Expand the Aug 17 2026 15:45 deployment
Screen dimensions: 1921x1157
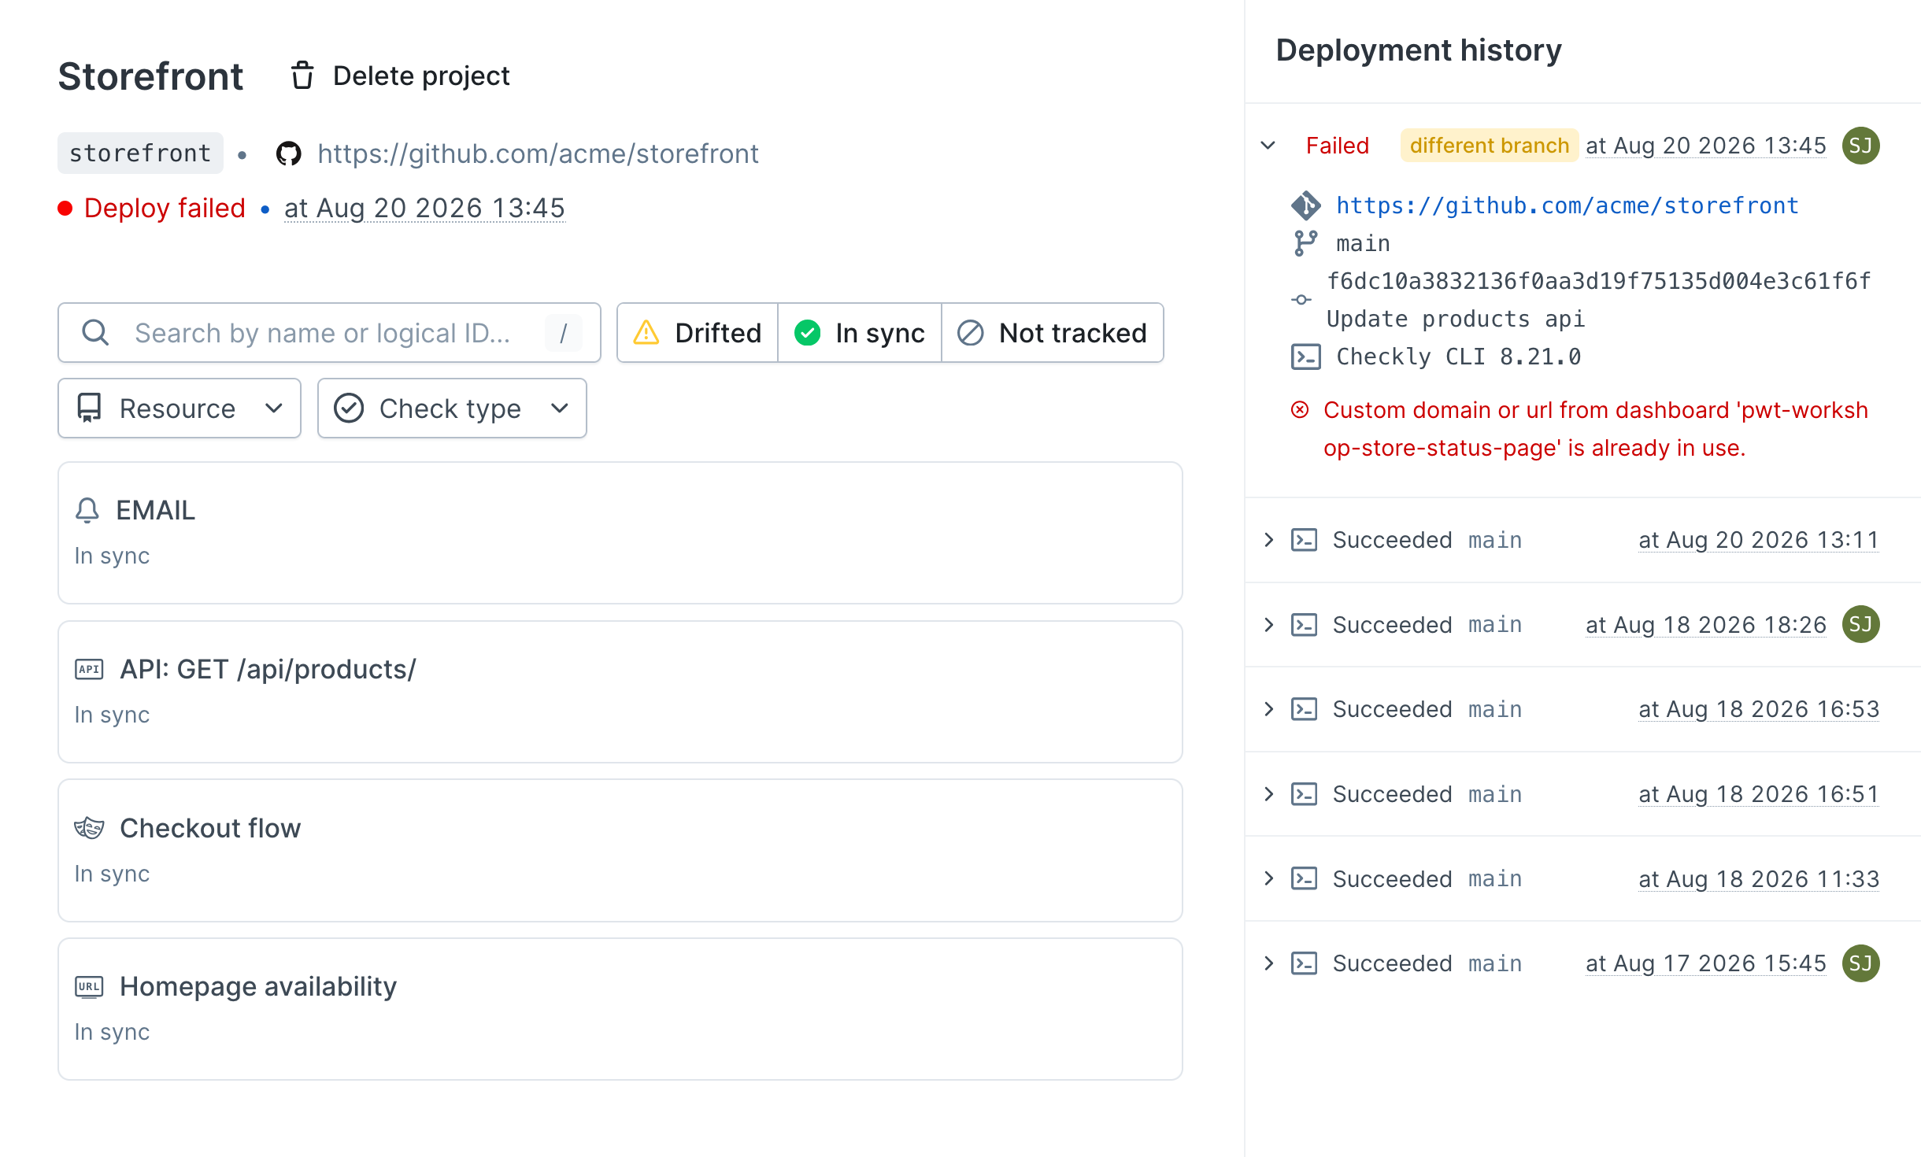click(1268, 963)
